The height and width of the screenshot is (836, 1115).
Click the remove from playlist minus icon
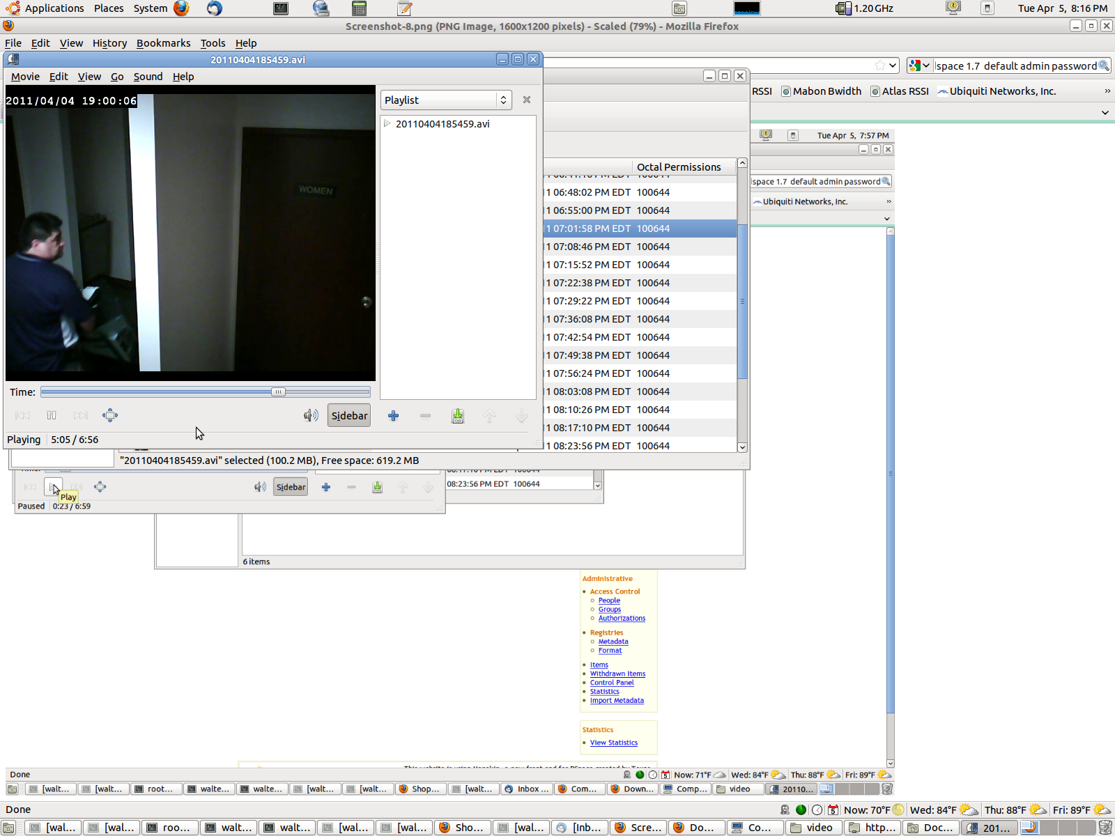[x=425, y=416]
